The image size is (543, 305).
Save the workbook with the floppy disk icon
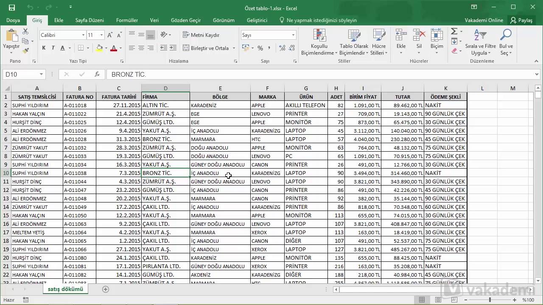point(11,8)
